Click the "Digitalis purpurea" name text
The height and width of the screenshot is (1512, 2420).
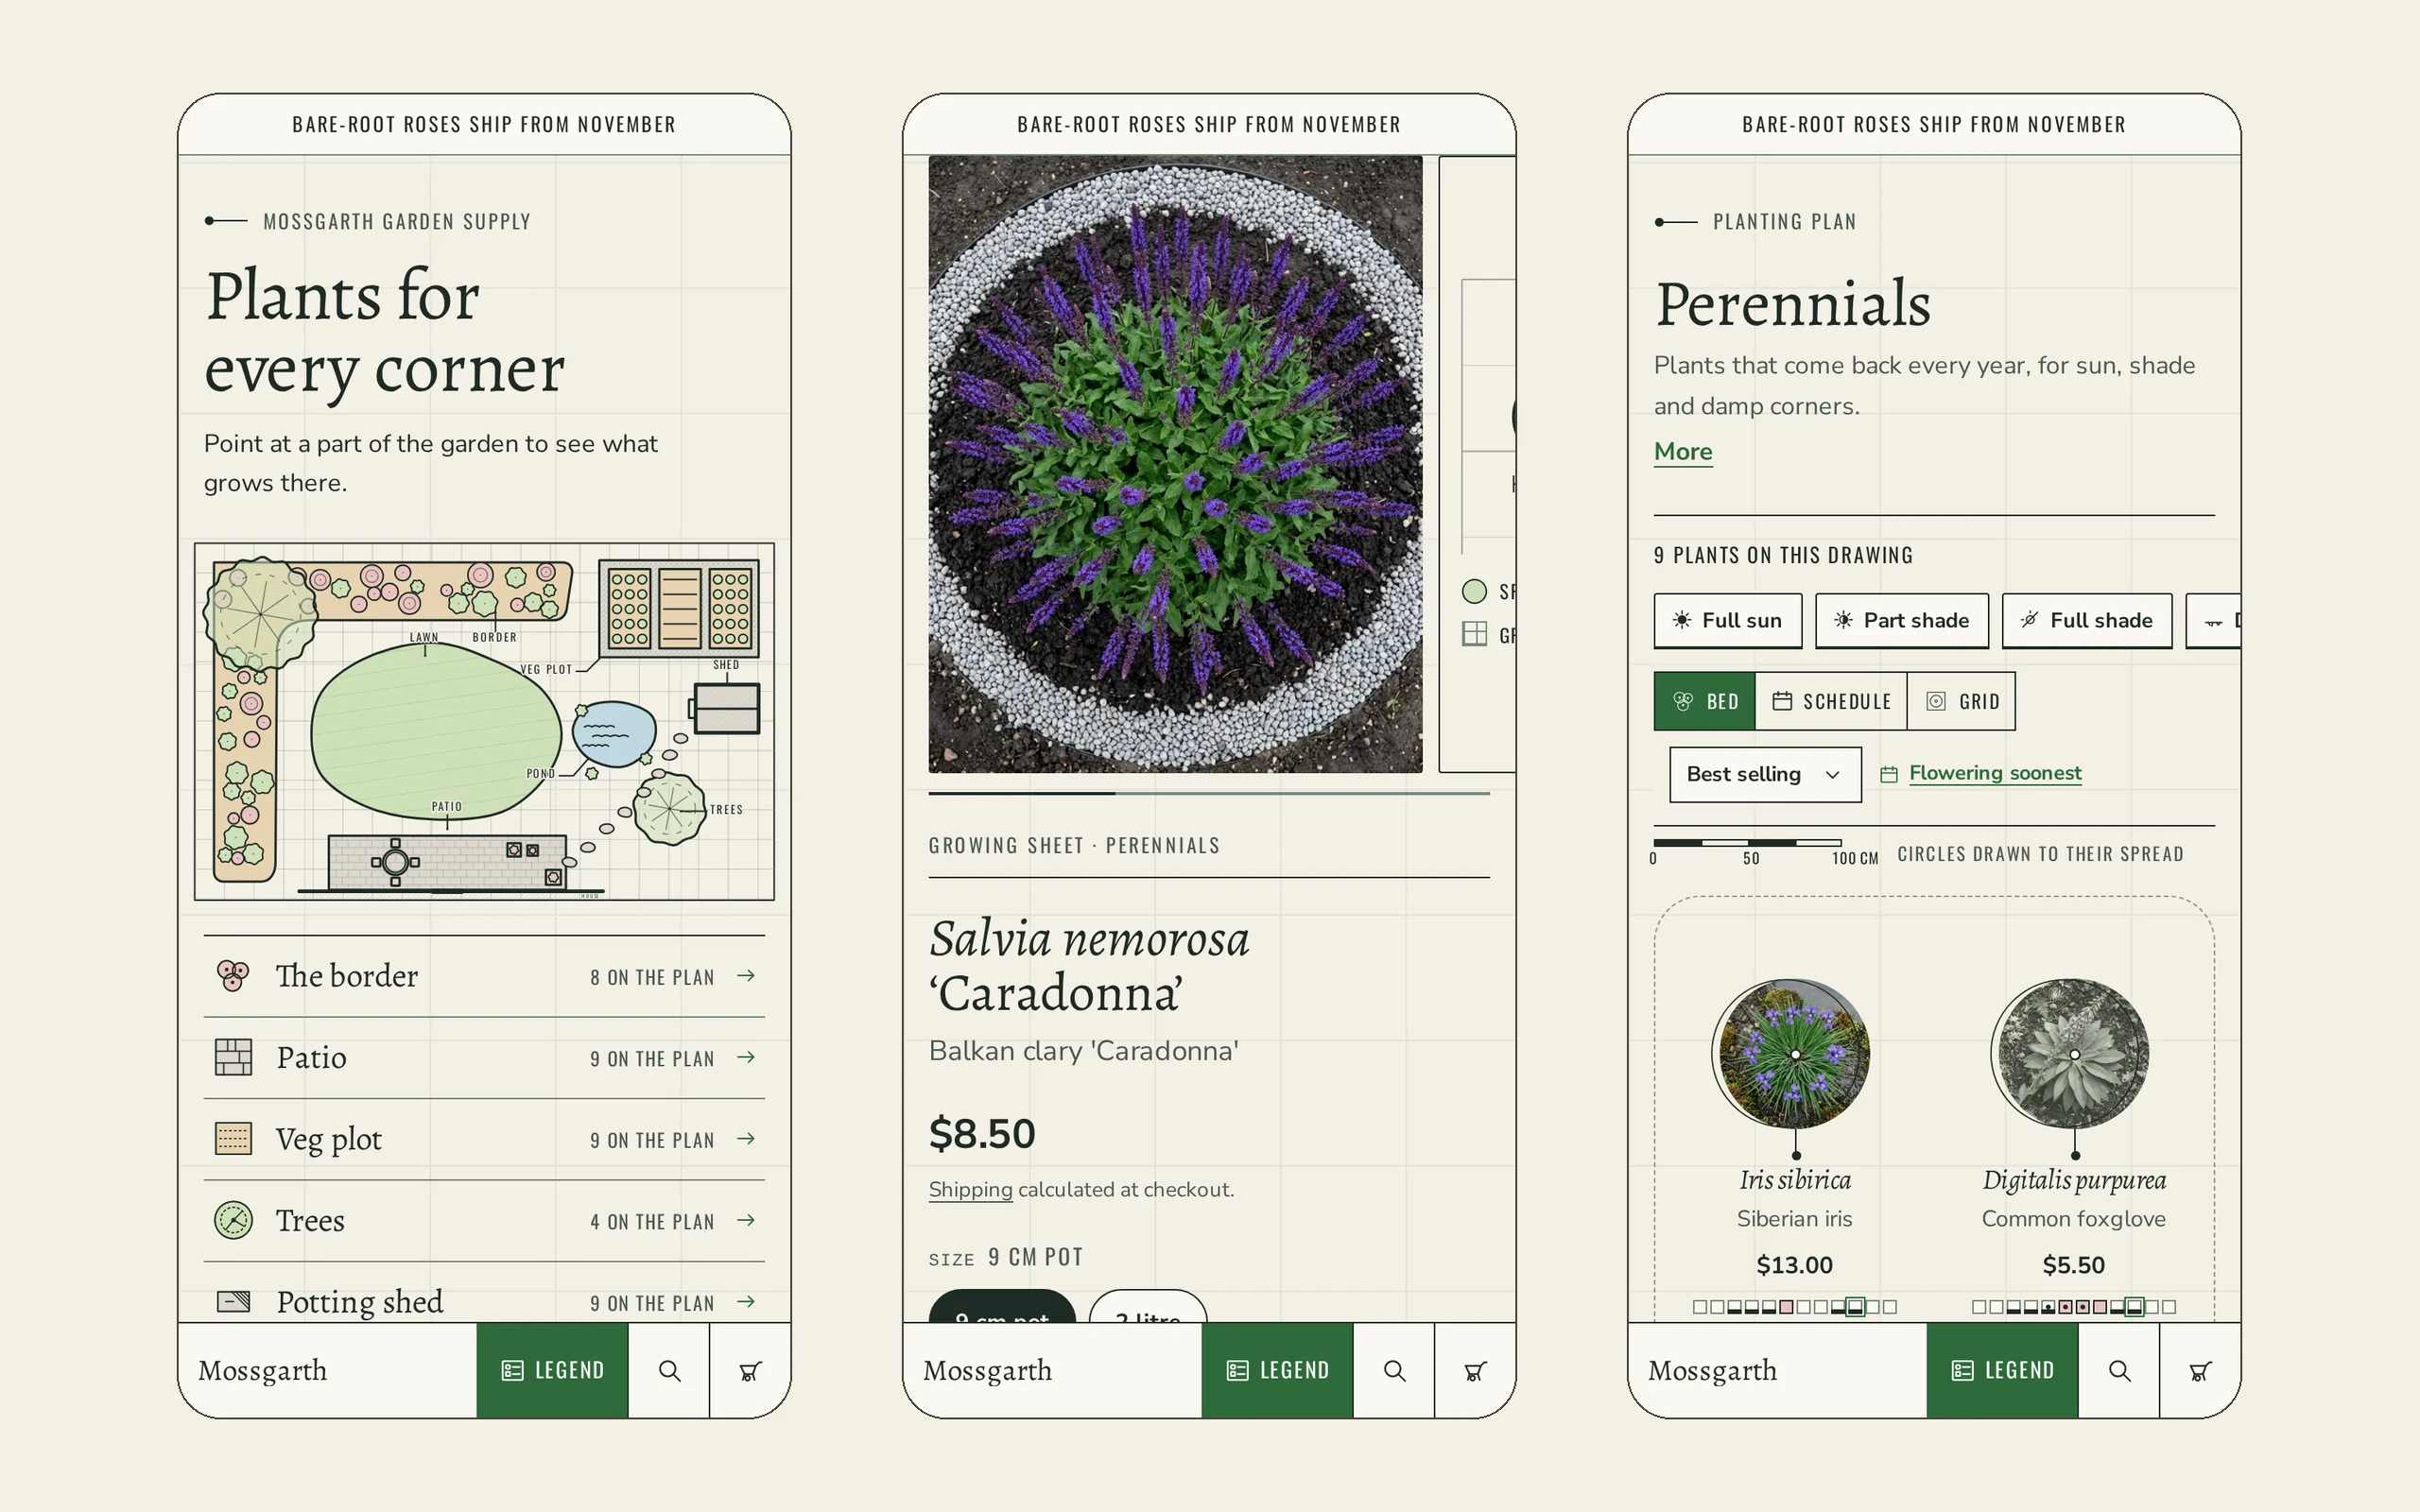(x=2074, y=1180)
